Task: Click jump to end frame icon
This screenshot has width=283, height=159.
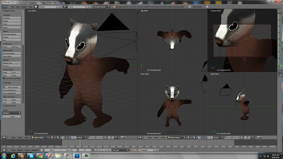Action: point(110,150)
